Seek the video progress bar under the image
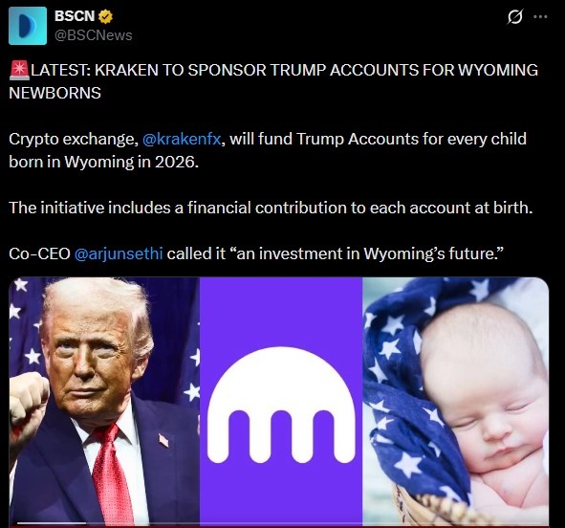 278,522
